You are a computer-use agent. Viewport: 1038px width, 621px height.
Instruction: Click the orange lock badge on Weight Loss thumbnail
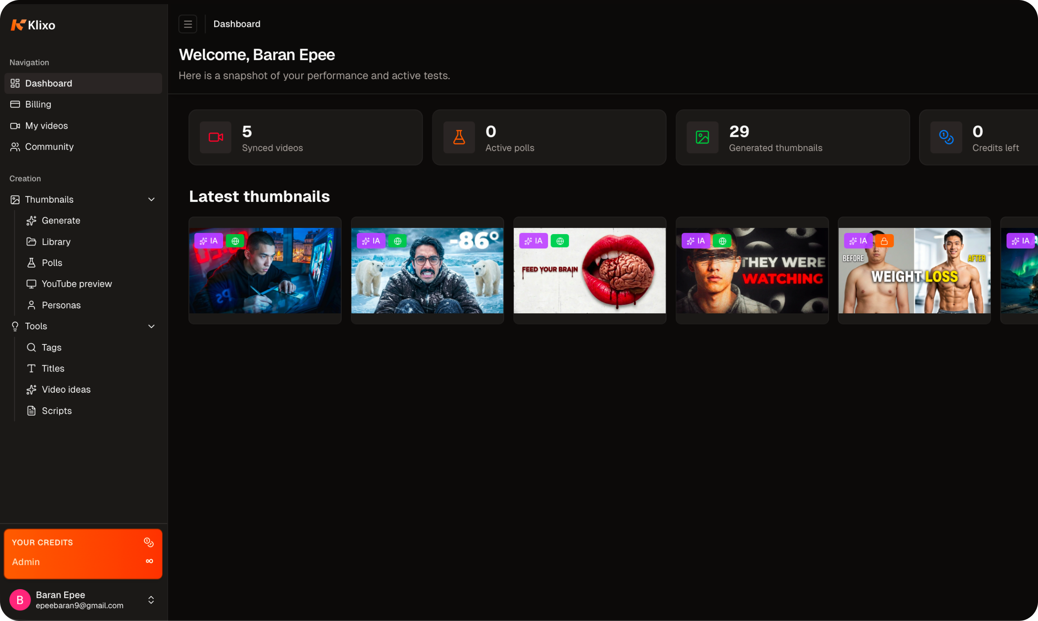(x=884, y=241)
